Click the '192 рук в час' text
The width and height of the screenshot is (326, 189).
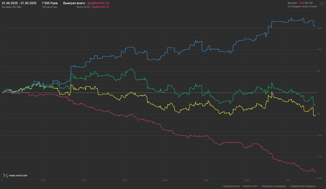point(49,7)
